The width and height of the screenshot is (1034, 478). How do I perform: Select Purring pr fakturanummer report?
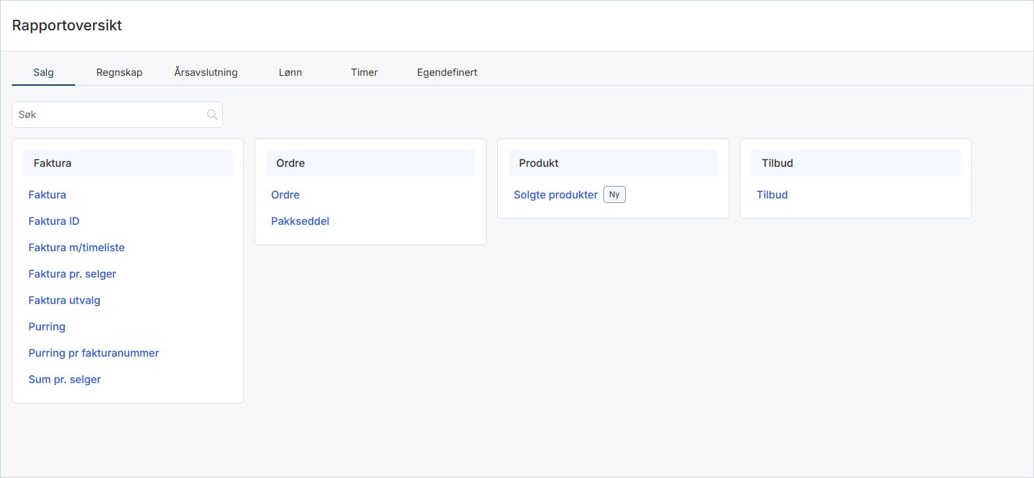[94, 353]
